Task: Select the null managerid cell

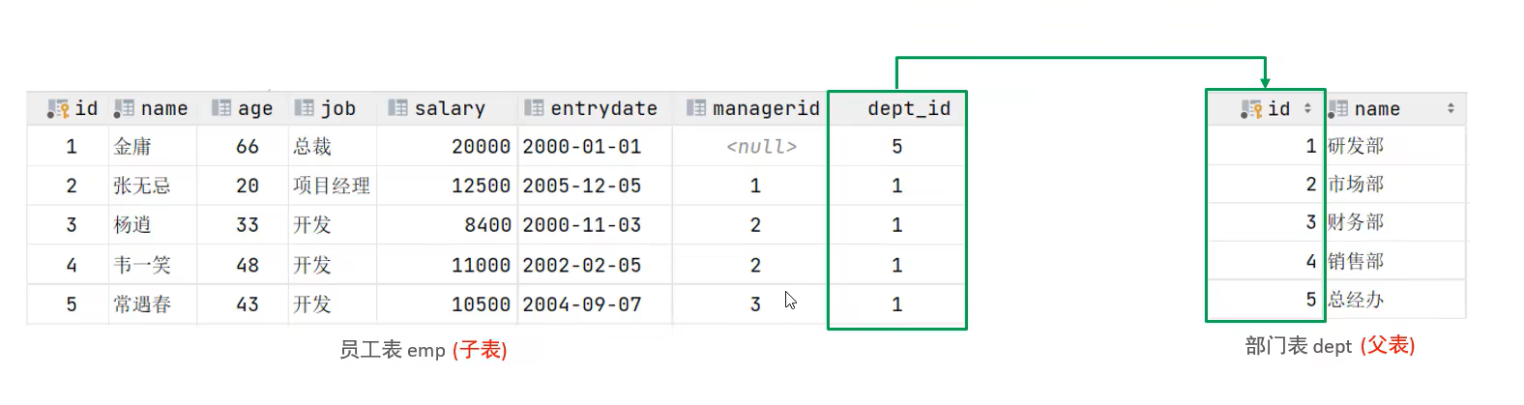Action: coord(761,147)
